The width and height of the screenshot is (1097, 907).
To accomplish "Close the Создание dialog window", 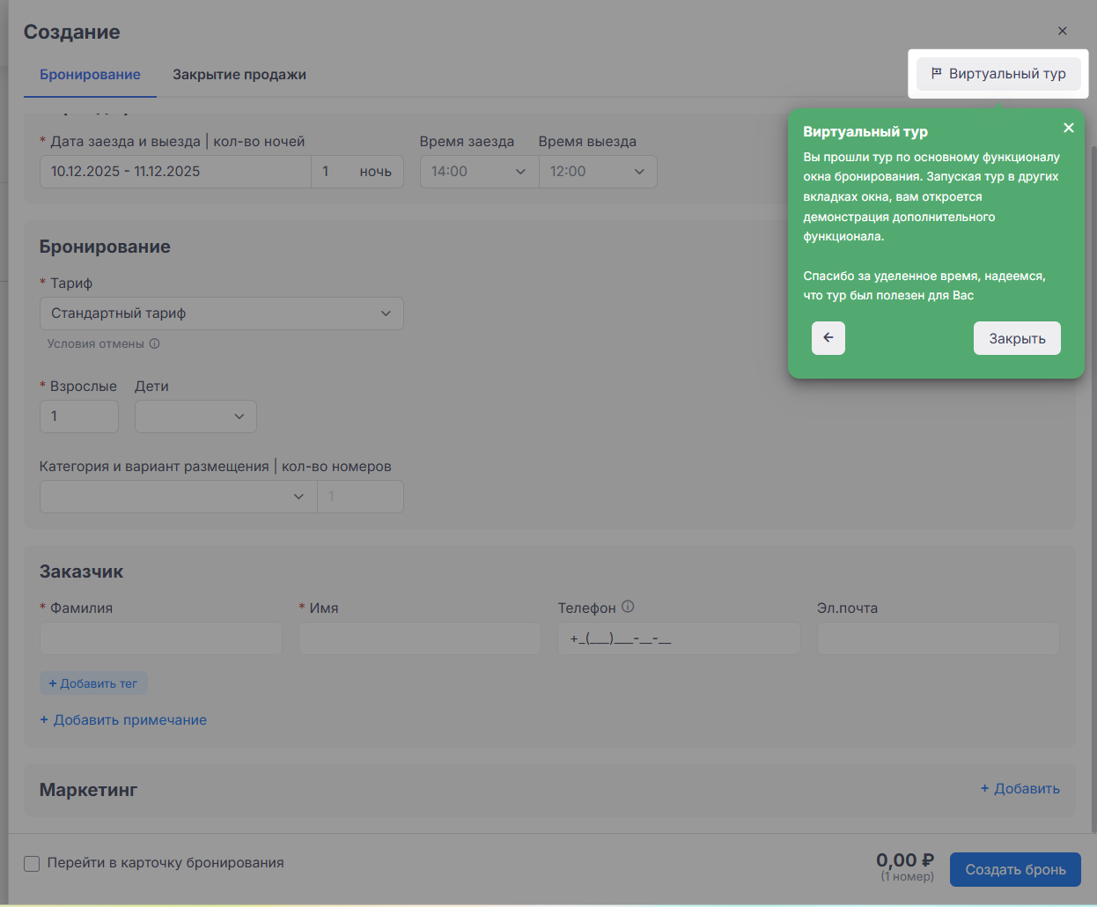I will pos(1062,31).
